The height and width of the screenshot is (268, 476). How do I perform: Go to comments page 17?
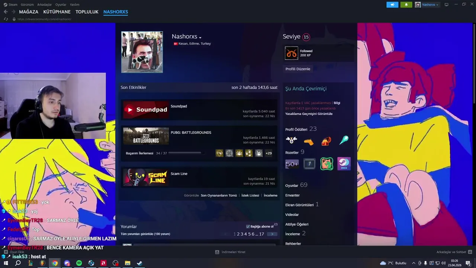261,234
